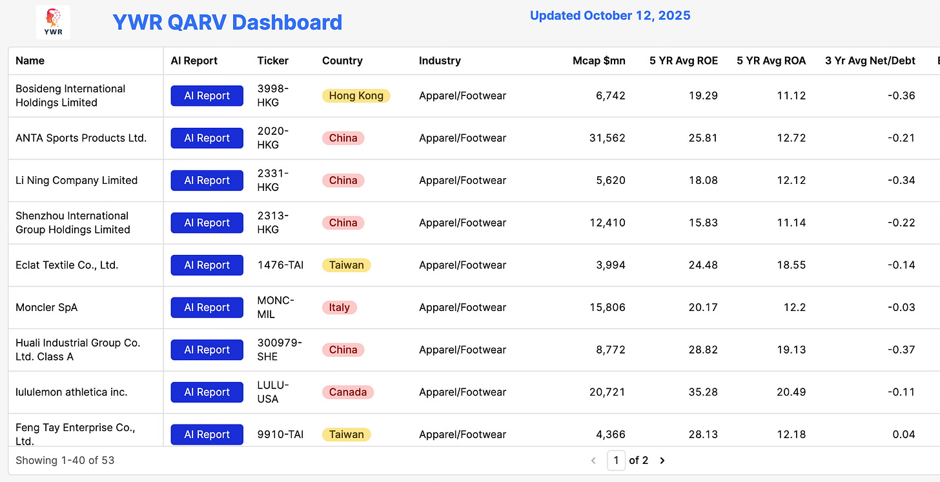Click China tag in Shenzhou International row
Image resolution: width=940 pixels, height=482 pixels.
343,223
